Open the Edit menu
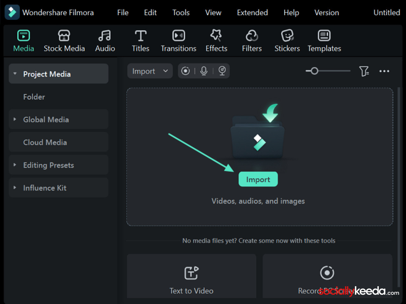The width and height of the screenshot is (406, 304). click(150, 12)
